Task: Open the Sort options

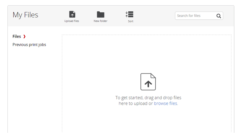Action: (x=129, y=17)
